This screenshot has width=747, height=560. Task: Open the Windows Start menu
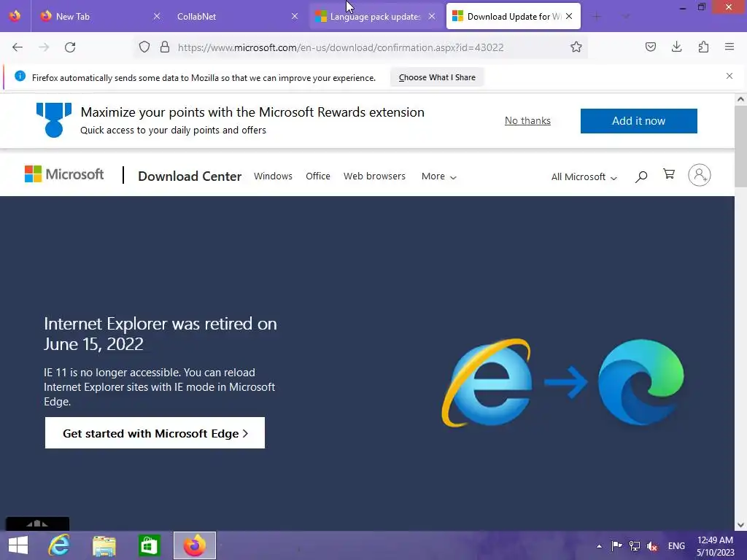tap(18, 545)
